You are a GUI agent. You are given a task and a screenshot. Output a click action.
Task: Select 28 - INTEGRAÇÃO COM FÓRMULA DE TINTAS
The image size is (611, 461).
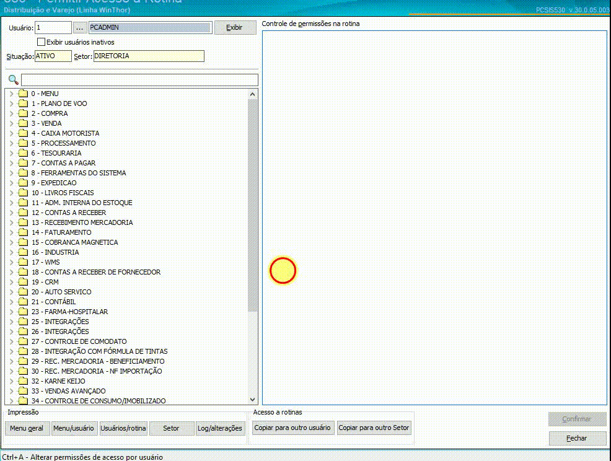pos(99,351)
